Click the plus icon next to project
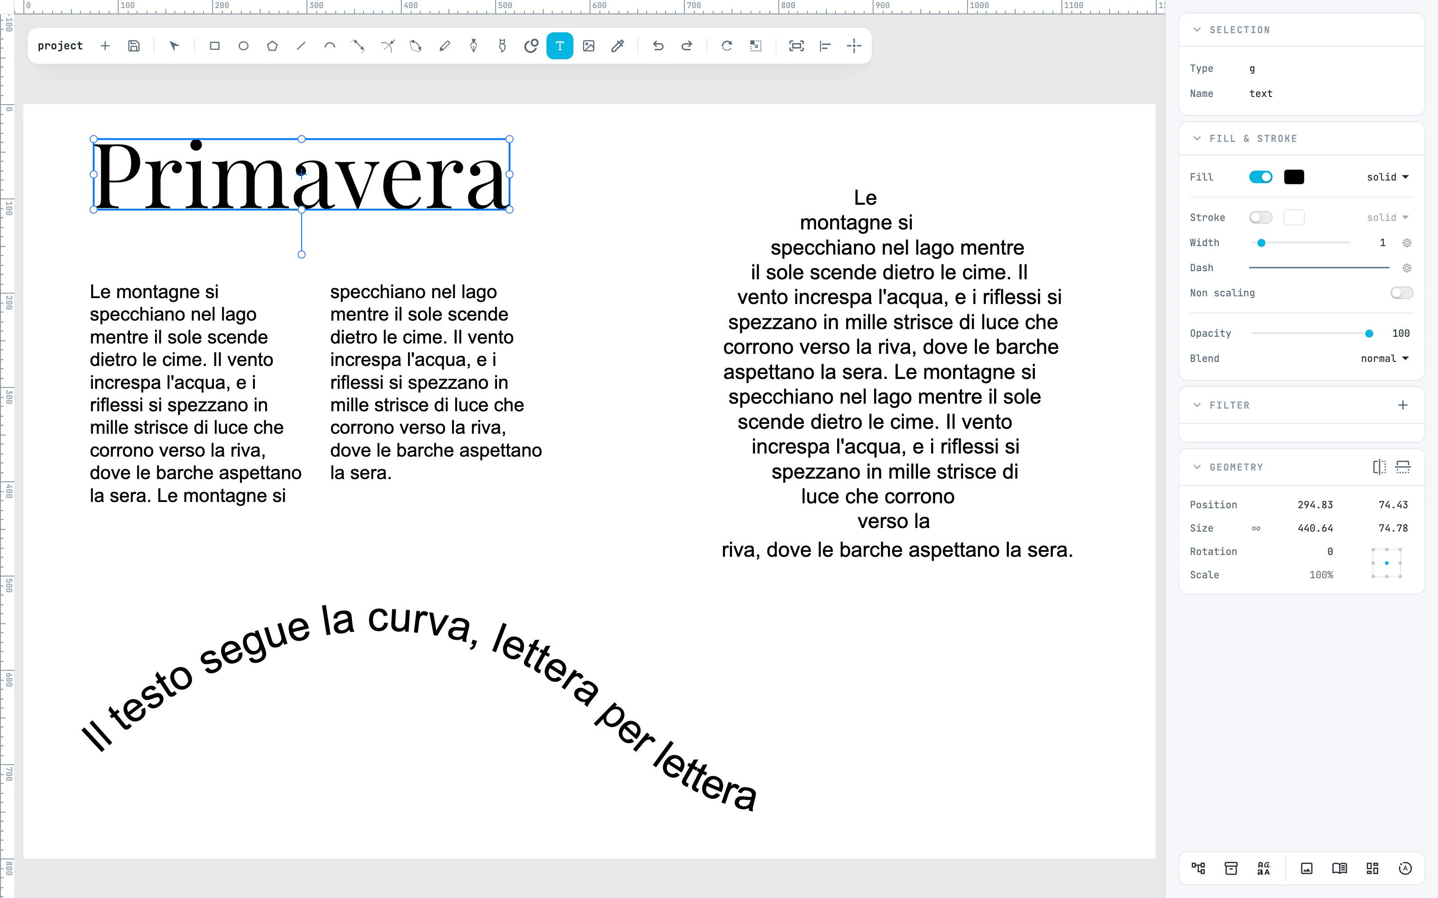This screenshot has width=1438, height=898. tap(105, 46)
